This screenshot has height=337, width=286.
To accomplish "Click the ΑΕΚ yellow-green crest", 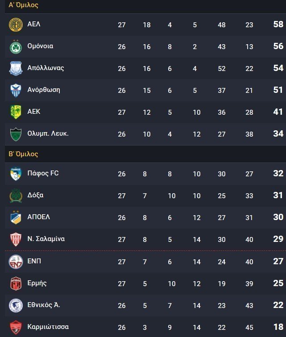I will tap(16, 112).
